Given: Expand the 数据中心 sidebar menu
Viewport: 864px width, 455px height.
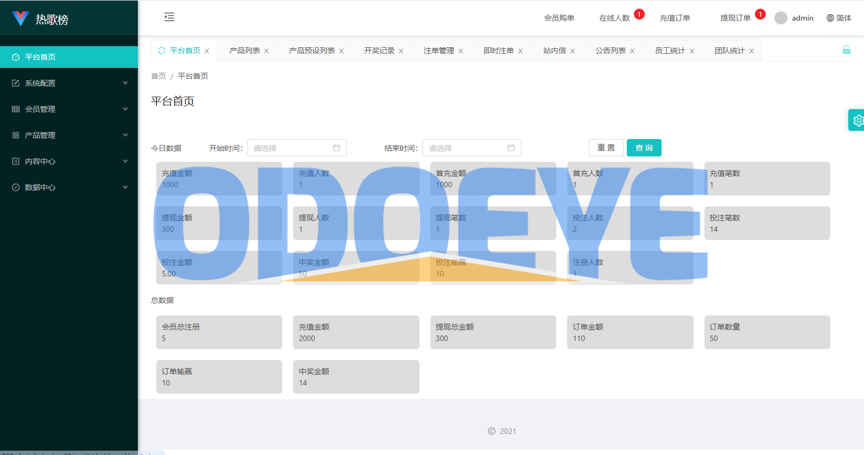Looking at the screenshot, I should pyautogui.click(x=69, y=187).
